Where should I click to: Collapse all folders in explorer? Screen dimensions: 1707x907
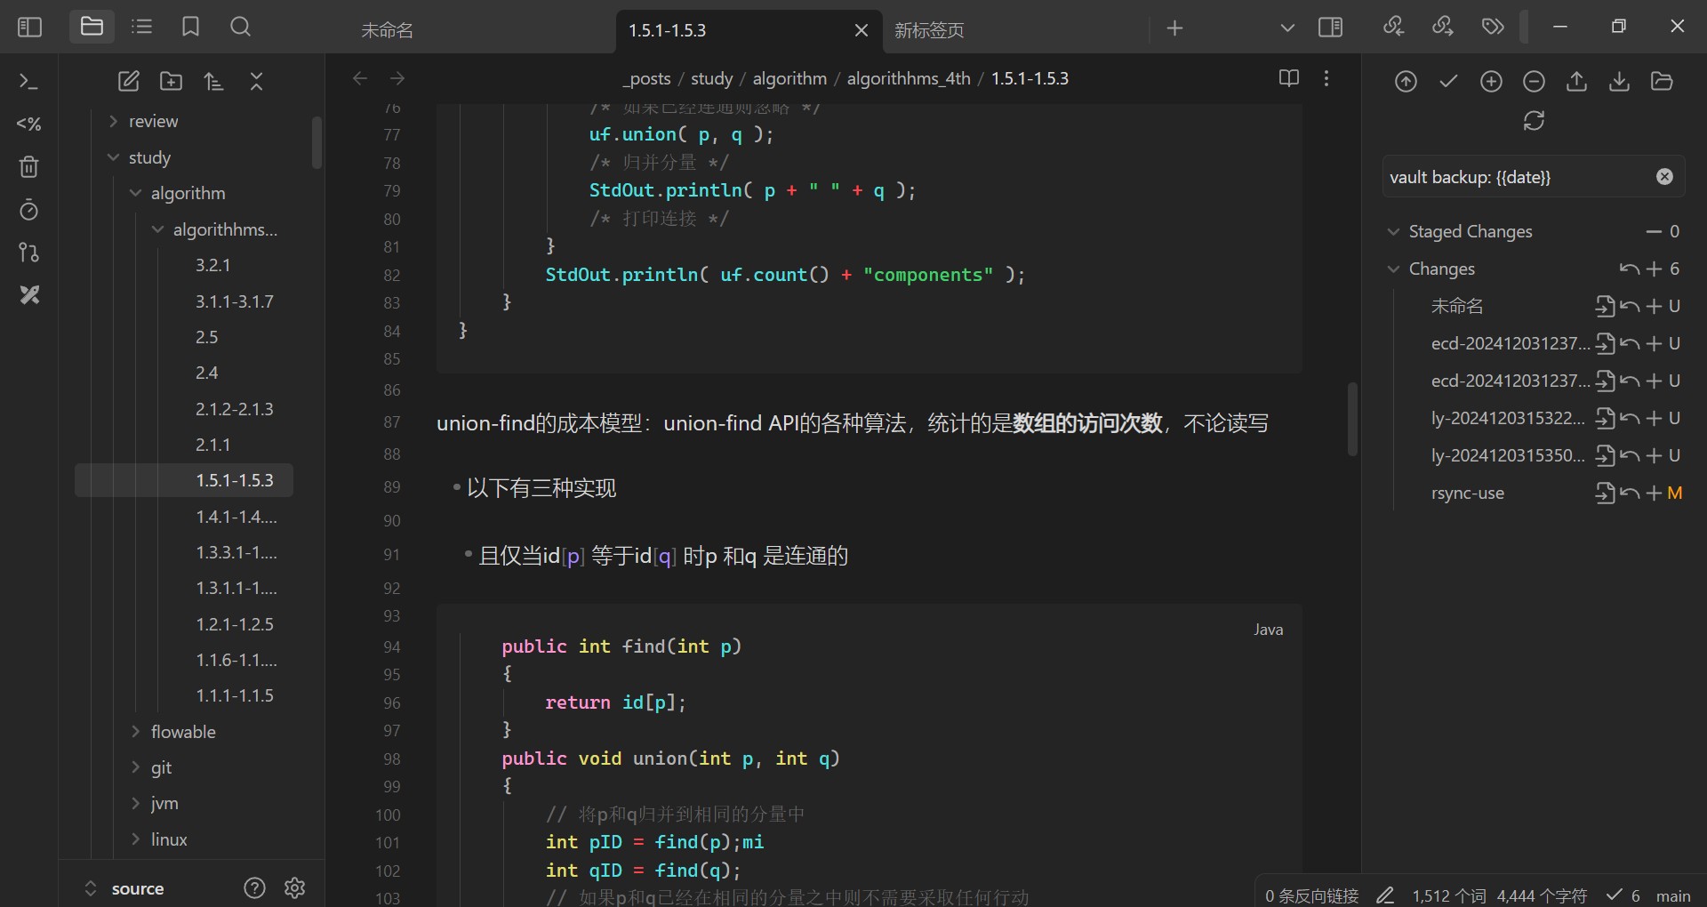tap(256, 82)
